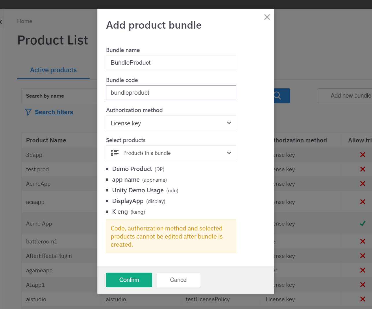Click the list icon in Select products

click(115, 153)
